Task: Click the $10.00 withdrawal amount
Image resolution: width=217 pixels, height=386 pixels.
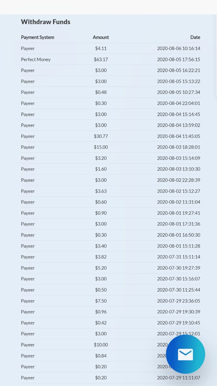Action: 101,345
